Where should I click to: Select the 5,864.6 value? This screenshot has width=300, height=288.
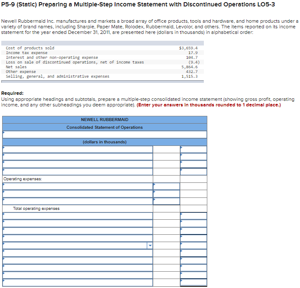pos(189,67)
